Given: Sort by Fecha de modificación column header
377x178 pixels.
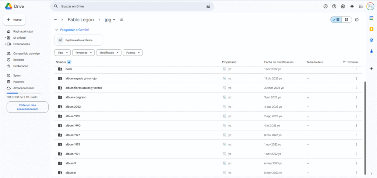Looking at the screenshot, I should point(279,62).
